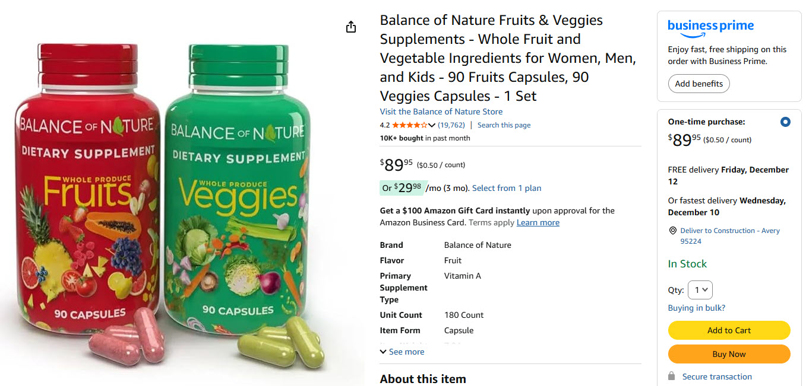Click Learn more about gift card offer
This screenshot has width=806, height=386.
point(538,222)
